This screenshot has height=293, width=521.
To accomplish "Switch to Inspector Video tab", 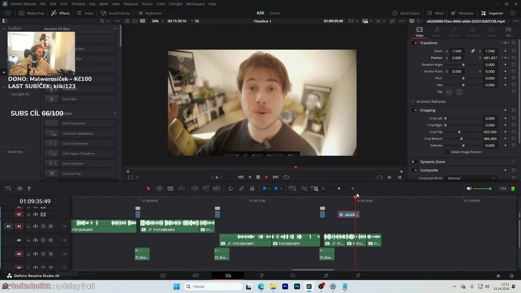I will (x=419, y=32).
